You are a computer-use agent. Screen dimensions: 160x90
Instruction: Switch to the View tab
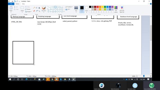pos(23,4)
